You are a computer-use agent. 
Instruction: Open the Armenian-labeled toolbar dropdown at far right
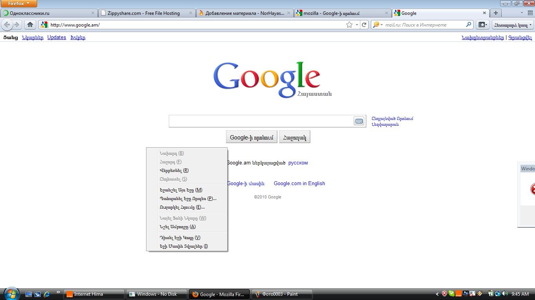pyautogui.click(x=513, y=25)
